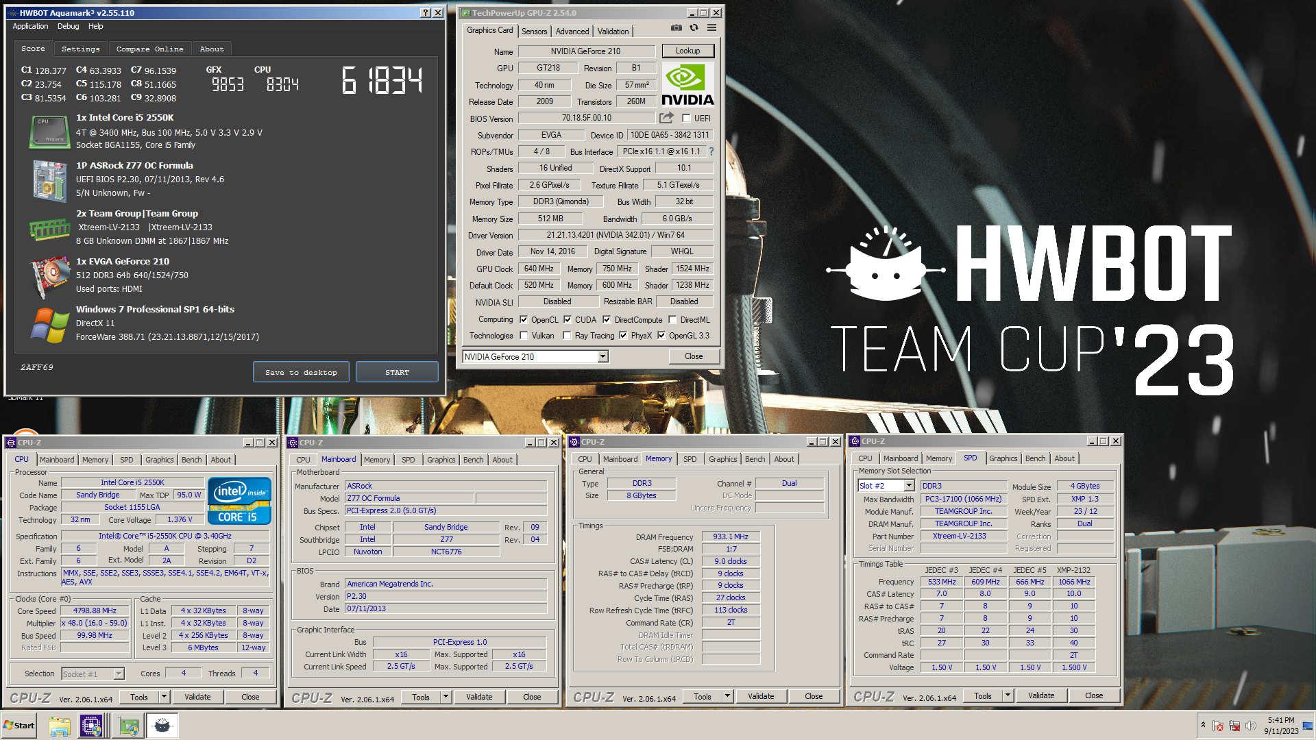The image size is (1316, 740).
Task: Click the GPU-Z Name field NVIDIA GeForce 210
Action: tap(585, 51)
